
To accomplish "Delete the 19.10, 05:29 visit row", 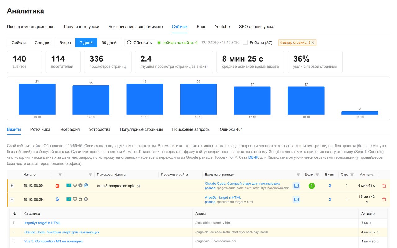I will coord(384,200).
